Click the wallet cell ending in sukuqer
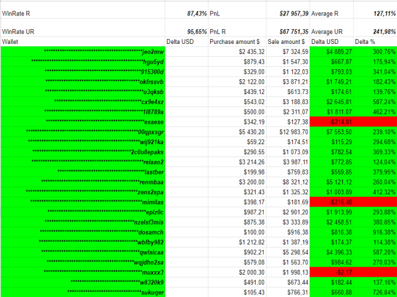 point(83,292)
